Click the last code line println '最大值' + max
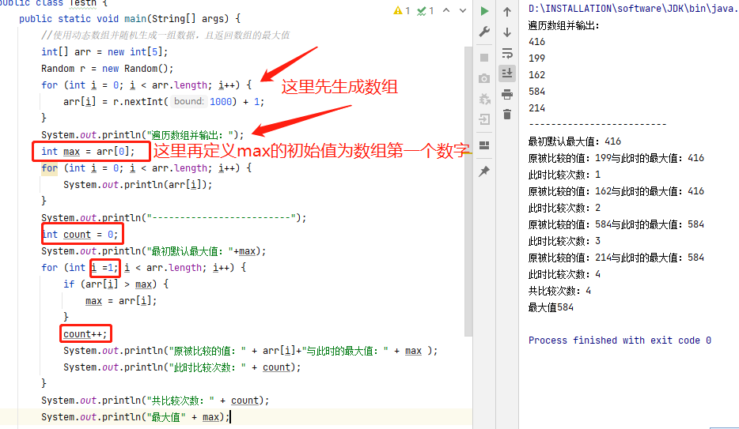739x429 pixels. pyautogui.click(x=136, y=417)
